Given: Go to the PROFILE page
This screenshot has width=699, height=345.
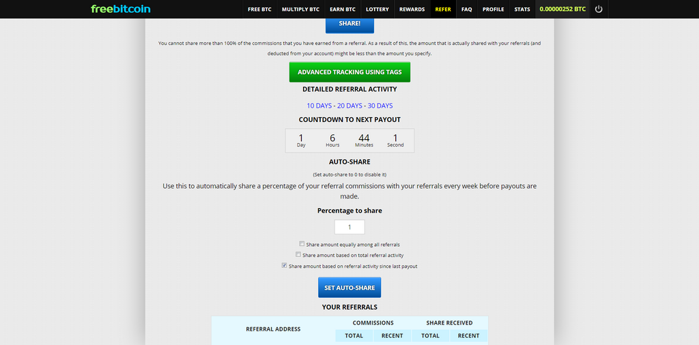Looking at the screenshot, I should (x=493, y=9).
